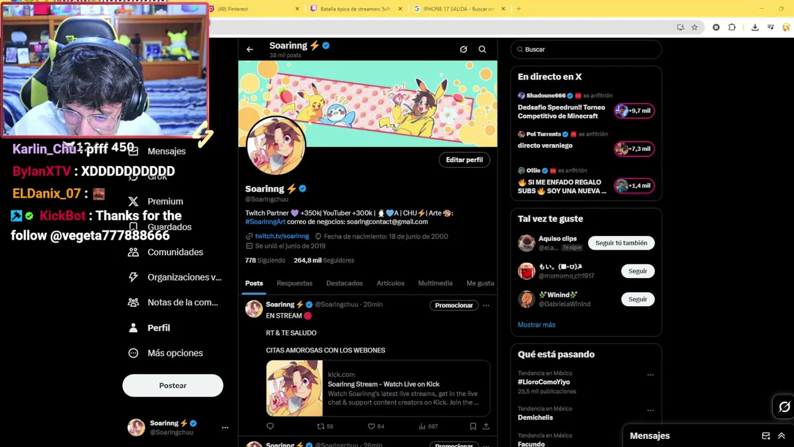Search this profile's posts magnifier icon
The width and height of the screenshot is (794, 447).
click(x=482, y=50)
